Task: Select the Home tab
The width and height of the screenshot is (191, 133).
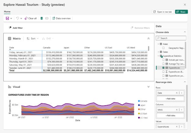Action: [7, 12]
